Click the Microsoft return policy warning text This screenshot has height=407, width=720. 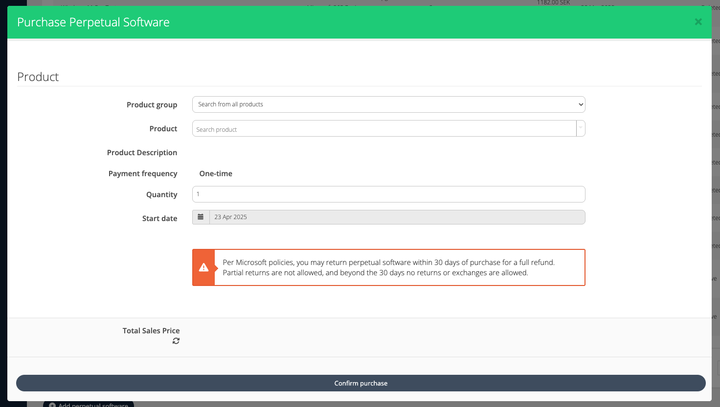tap(388, 267)
